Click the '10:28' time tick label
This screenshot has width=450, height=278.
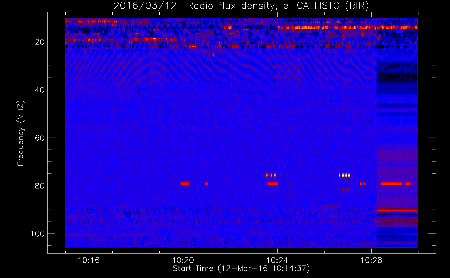(x=372, y=260)
